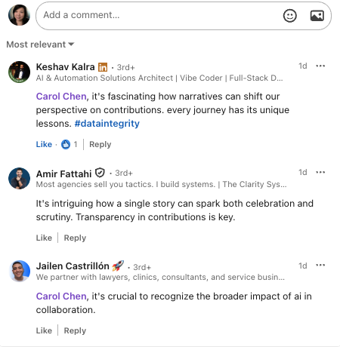
Task: Add a photo to your comment
Action: click(317, 16)
